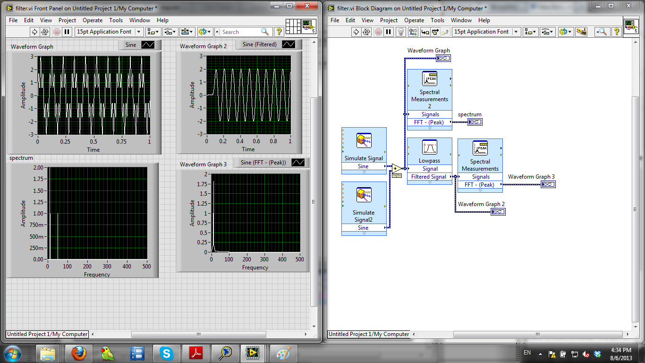Click Sine plot legend swatch

[148, 45]
